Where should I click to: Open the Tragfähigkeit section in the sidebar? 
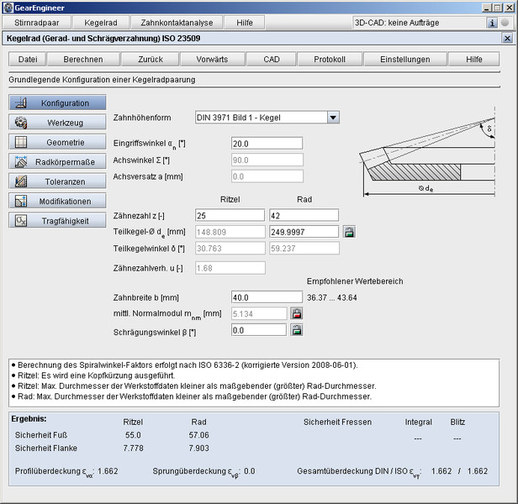[x=57, y=220]
